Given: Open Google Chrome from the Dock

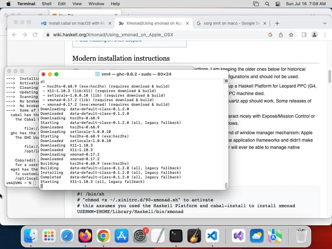Looking at the screenshot, I should tap(103, 236).
